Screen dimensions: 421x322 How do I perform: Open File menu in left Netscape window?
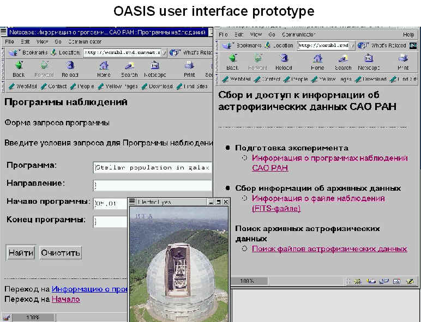click(x=9, y=41)
